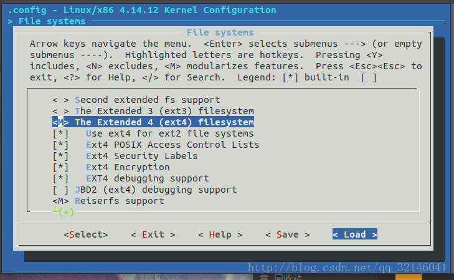Uncheck the 'Ext4 Security Labels' checkbox
The width and height of the screenshot is (454, 280).
[x=60, y=157]
